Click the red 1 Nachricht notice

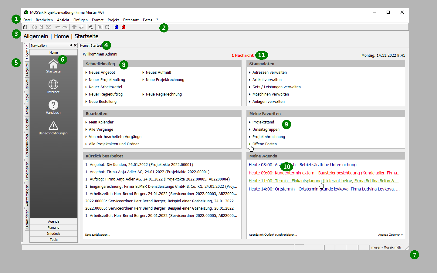coord(242,56)
